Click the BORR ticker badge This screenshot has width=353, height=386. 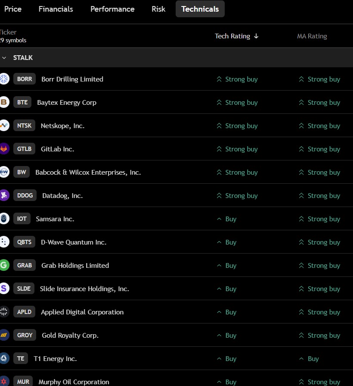[x=25, y=79]
